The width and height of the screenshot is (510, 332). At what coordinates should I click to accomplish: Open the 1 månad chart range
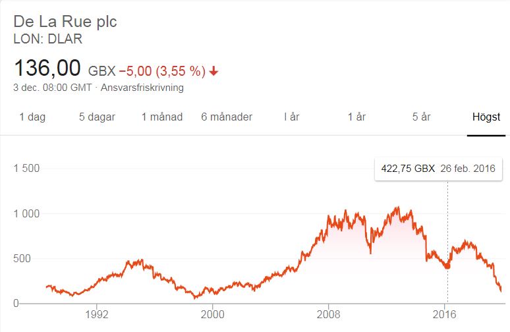[162, 117]
